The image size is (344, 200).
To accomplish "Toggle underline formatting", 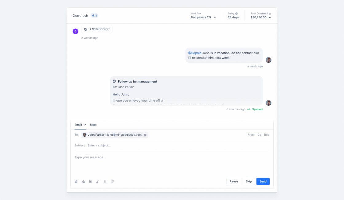I will [x=105, y=181].
